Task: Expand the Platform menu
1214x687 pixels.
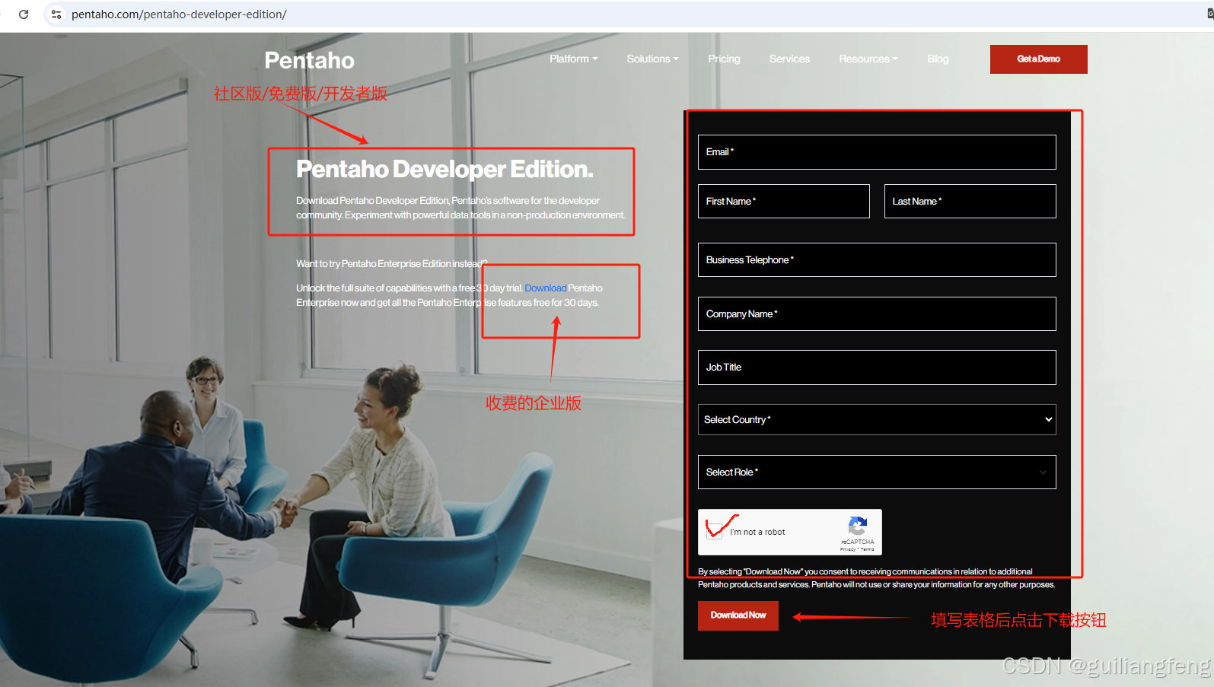Action: coord(573,59)
